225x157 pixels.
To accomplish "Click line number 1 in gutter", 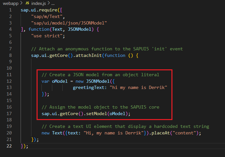I will pyautogui.click(x=10, y=10).
